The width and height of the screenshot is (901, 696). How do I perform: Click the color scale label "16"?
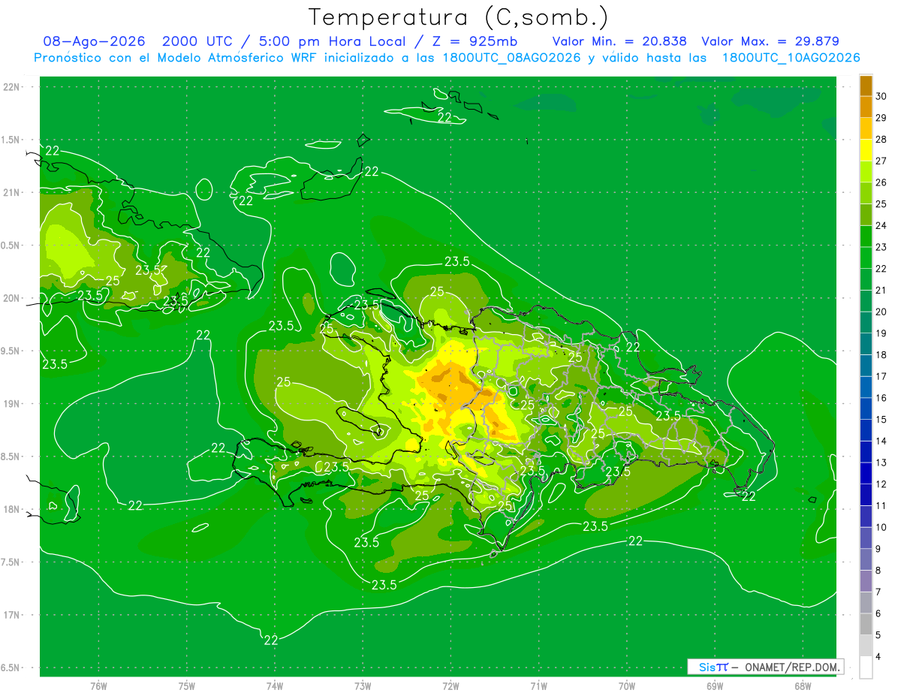tap(881, 398)
